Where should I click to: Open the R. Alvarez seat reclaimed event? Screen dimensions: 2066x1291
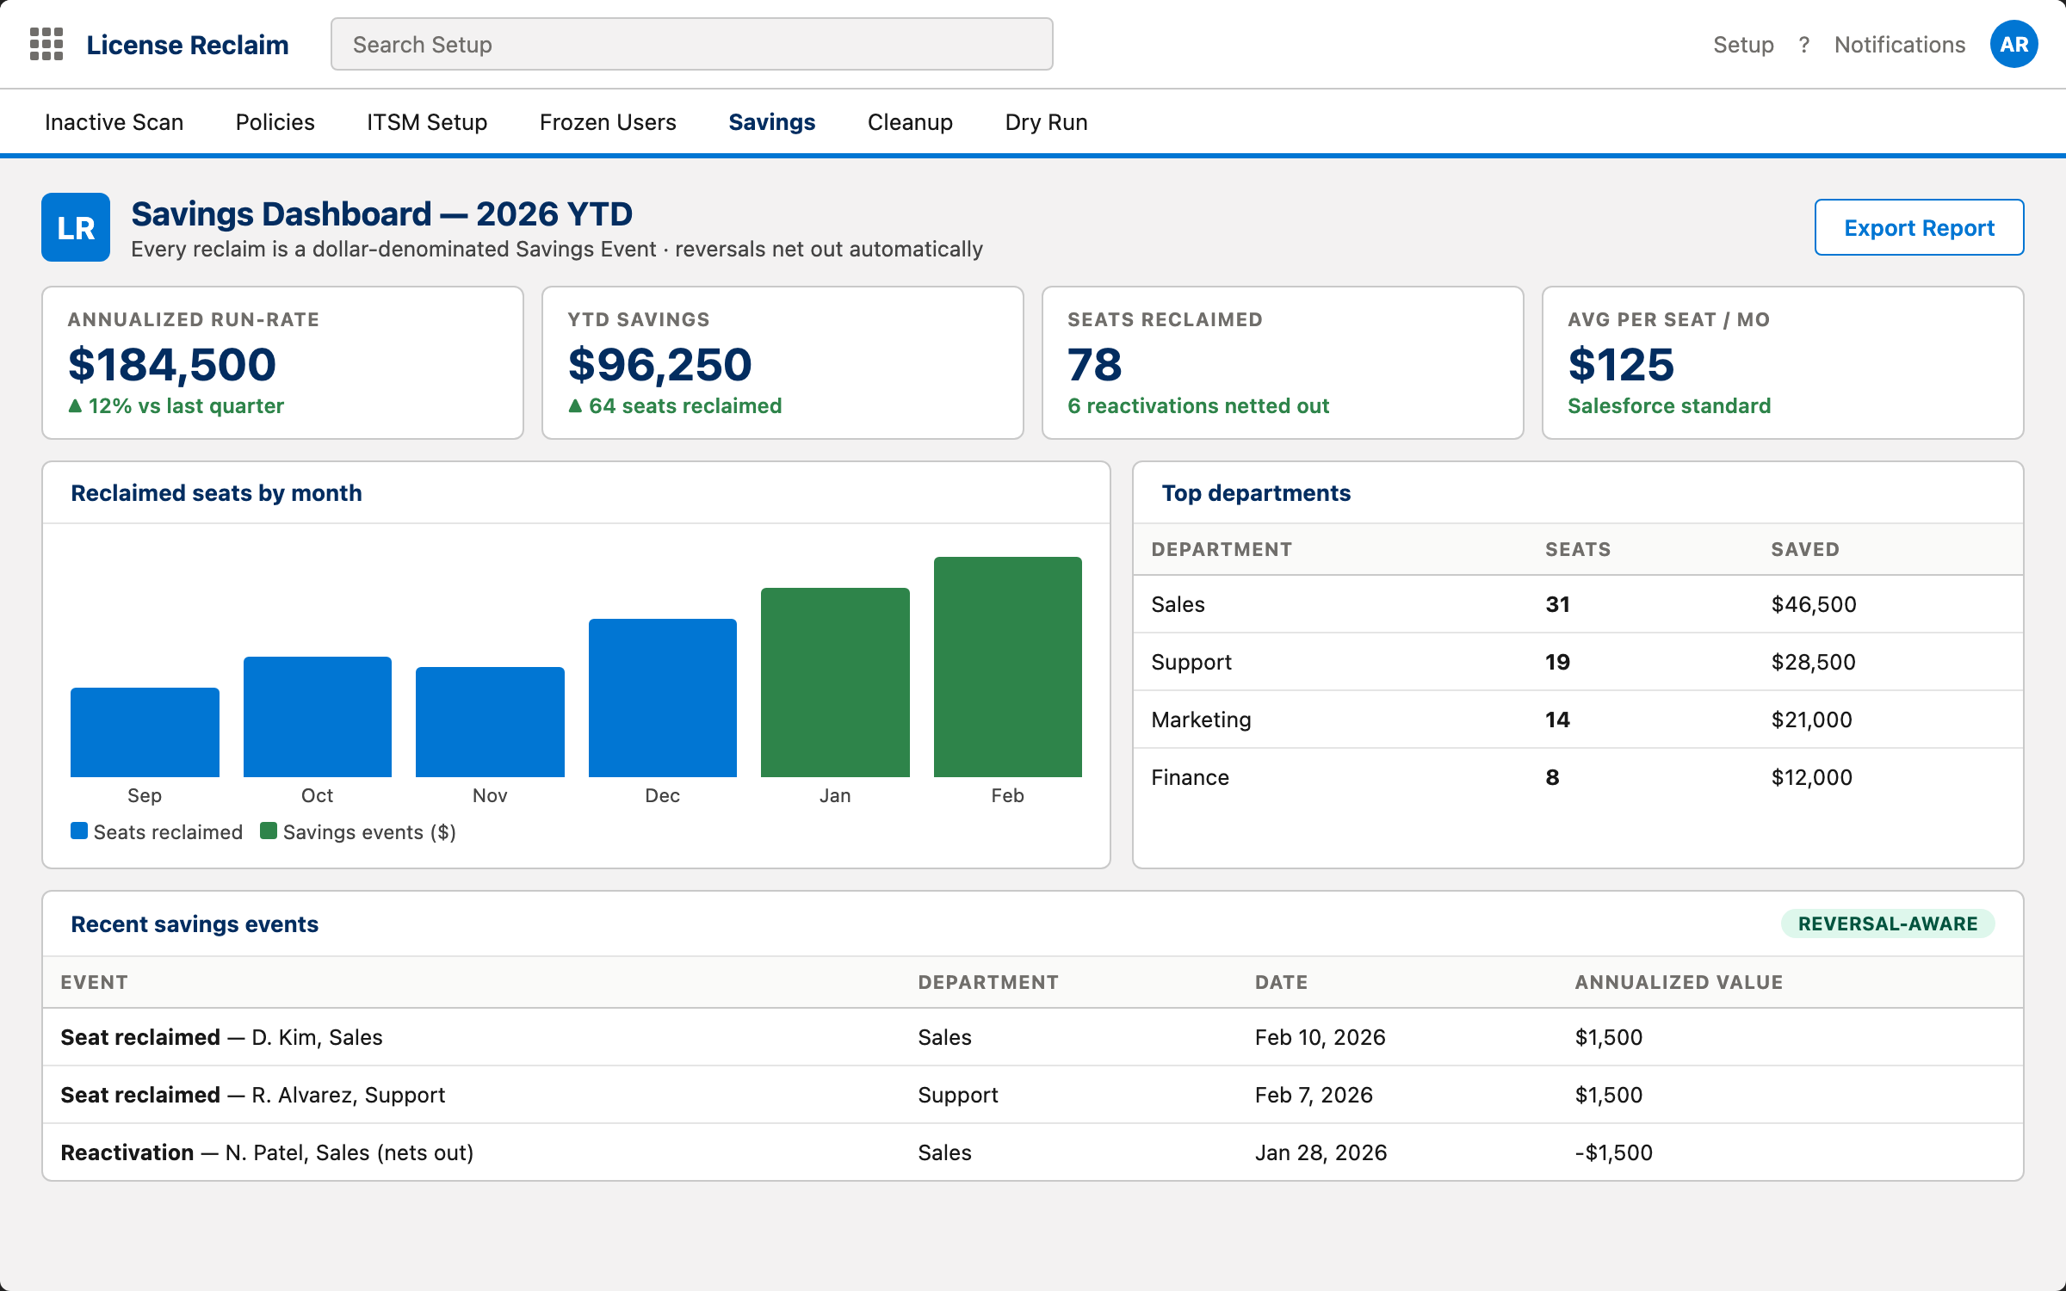tap(252, 1095)
